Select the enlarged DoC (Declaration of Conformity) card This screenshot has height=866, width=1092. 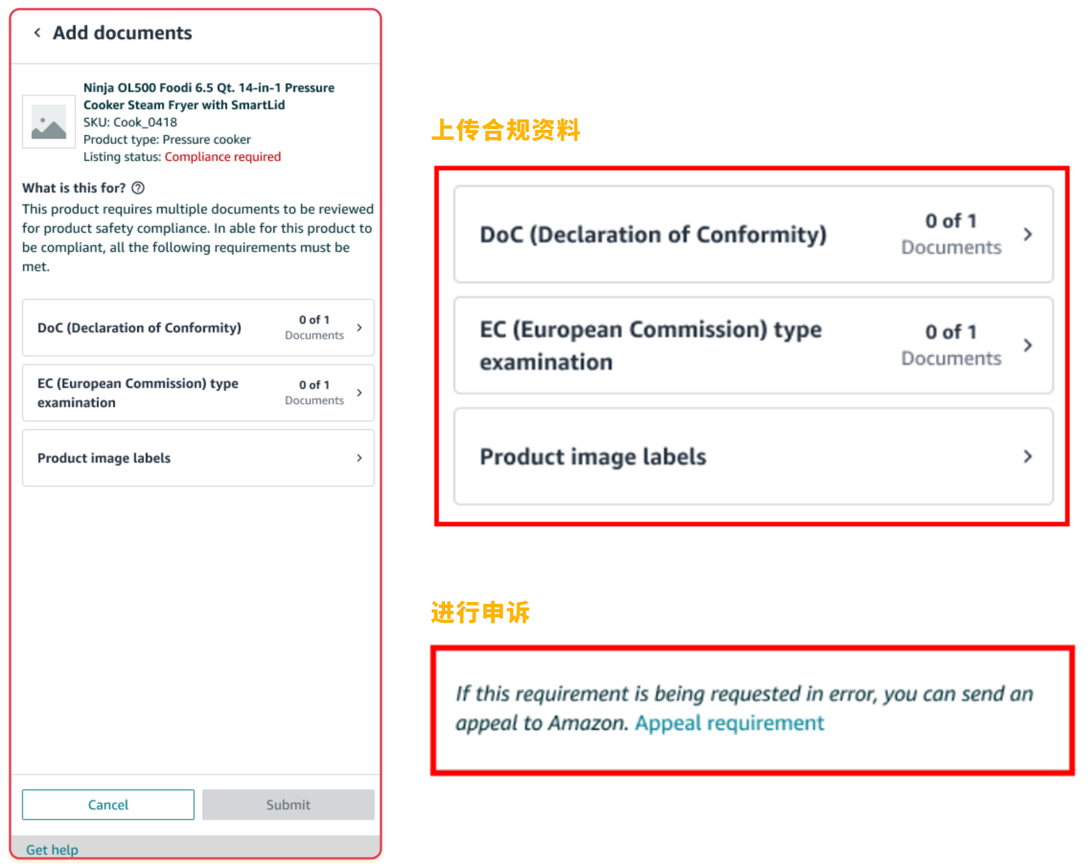[x=753, y=234]
